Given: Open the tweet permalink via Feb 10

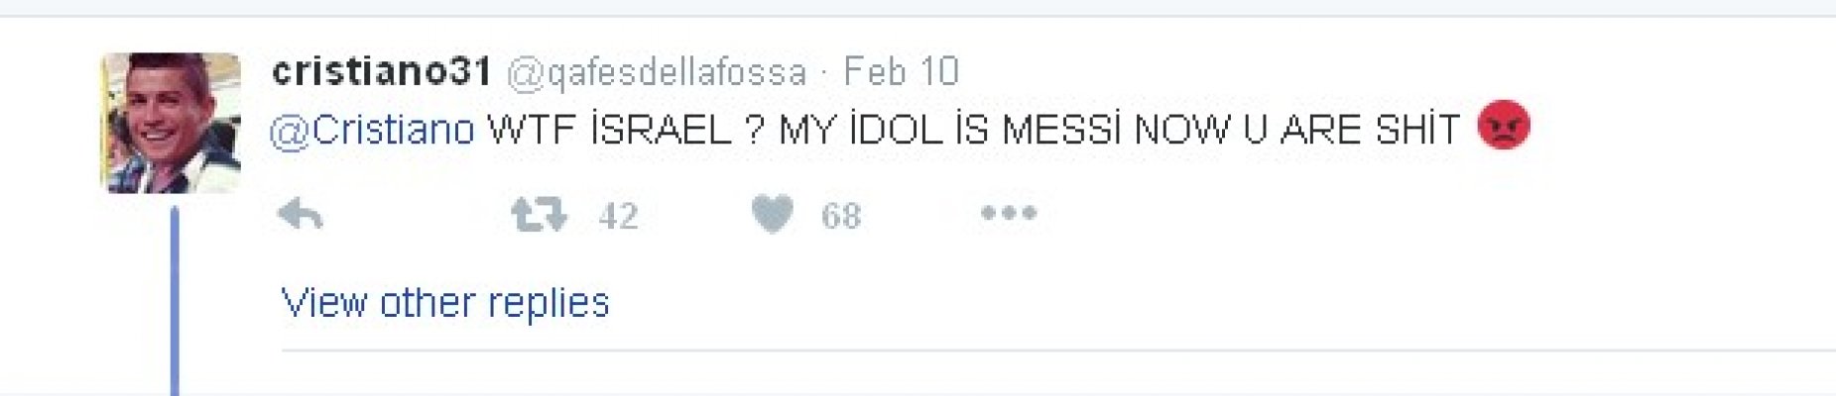Looking at the screenshot, I should click(x=902, y=72).
